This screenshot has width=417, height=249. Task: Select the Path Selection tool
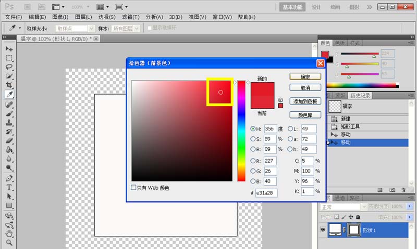click(x=9, y=196)
